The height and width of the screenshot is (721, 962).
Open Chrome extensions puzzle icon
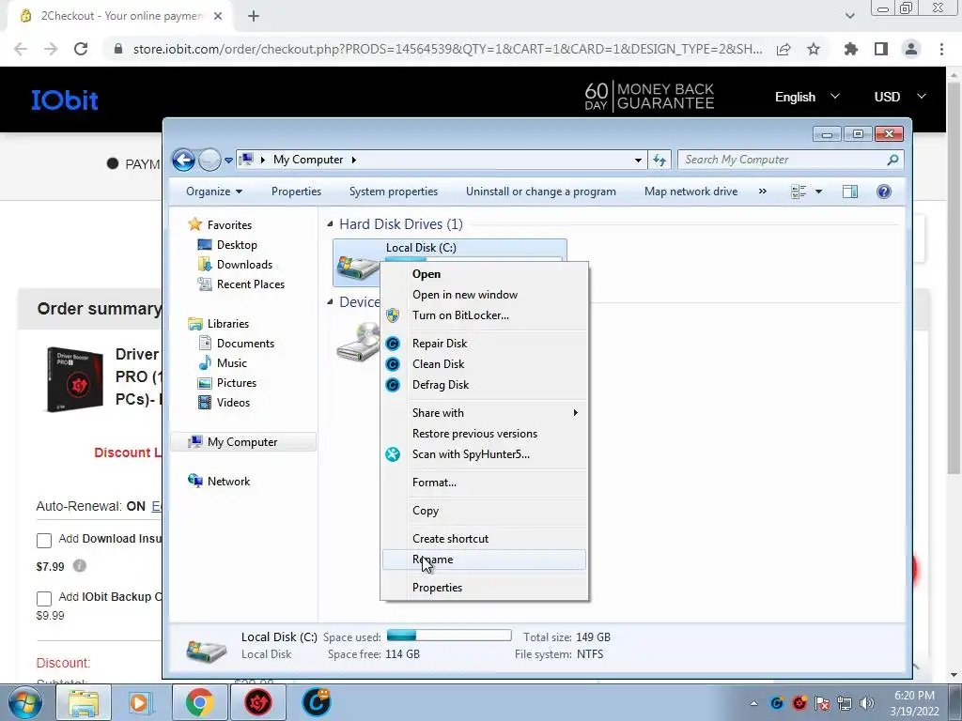coord(851,49)
